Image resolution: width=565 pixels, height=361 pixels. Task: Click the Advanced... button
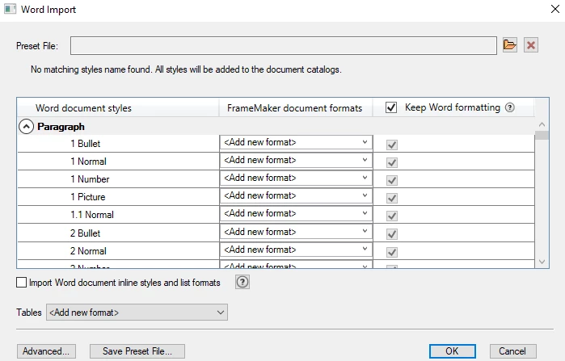pos(46,351)
